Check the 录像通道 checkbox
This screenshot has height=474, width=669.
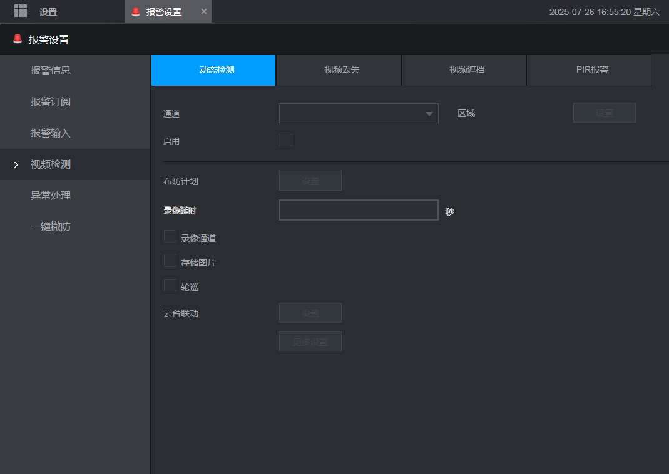click(x=170, y=236)
